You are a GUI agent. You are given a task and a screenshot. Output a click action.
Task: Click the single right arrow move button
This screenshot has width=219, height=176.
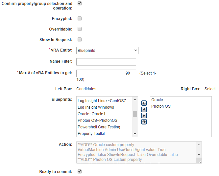click(x=144, y=109)
